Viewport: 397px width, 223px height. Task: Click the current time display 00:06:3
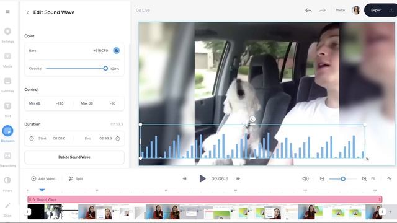click(220, 179)
